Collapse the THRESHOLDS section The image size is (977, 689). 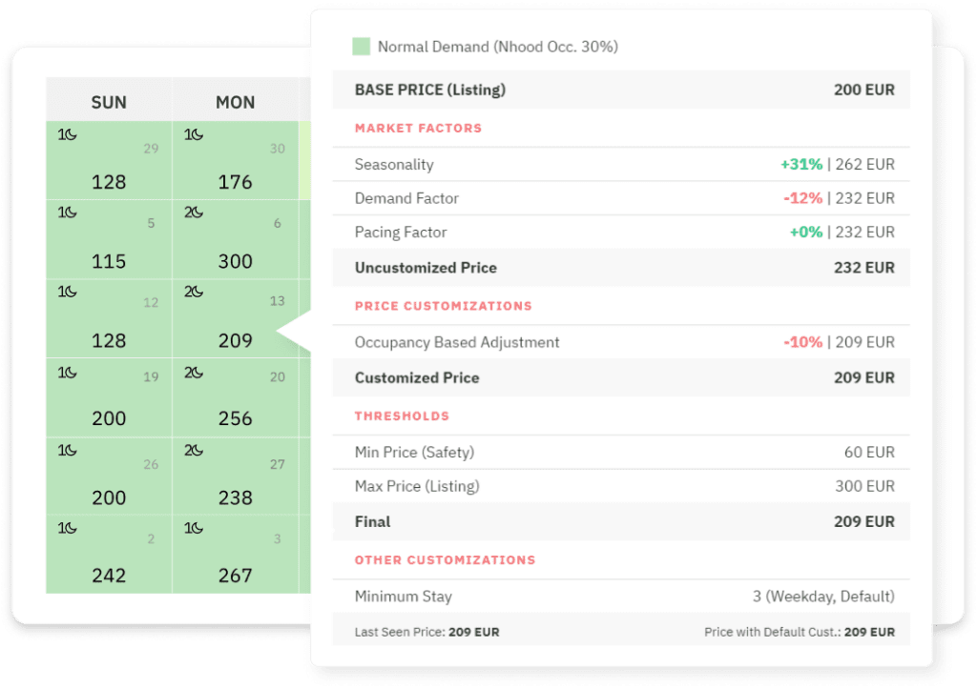[401, 416]
